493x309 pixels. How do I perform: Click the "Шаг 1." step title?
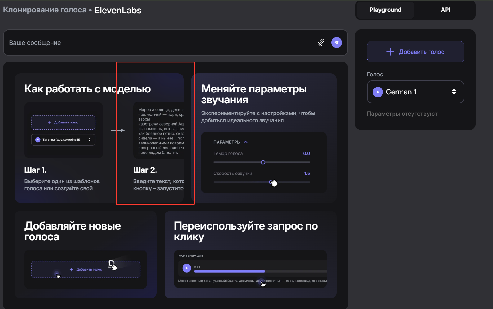(x=36, y=170)
